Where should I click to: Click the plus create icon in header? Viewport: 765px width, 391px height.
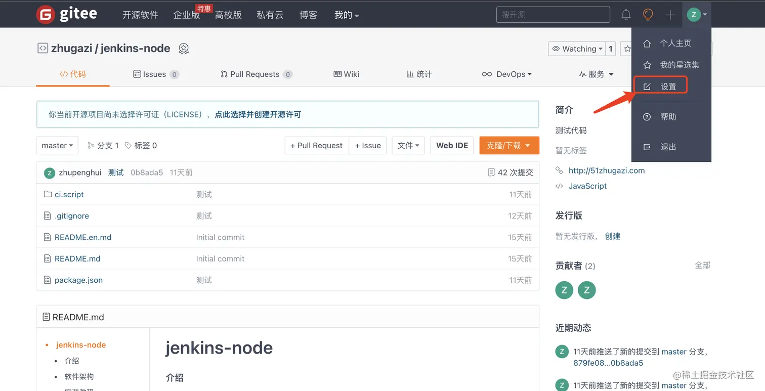tap(670, 15)
